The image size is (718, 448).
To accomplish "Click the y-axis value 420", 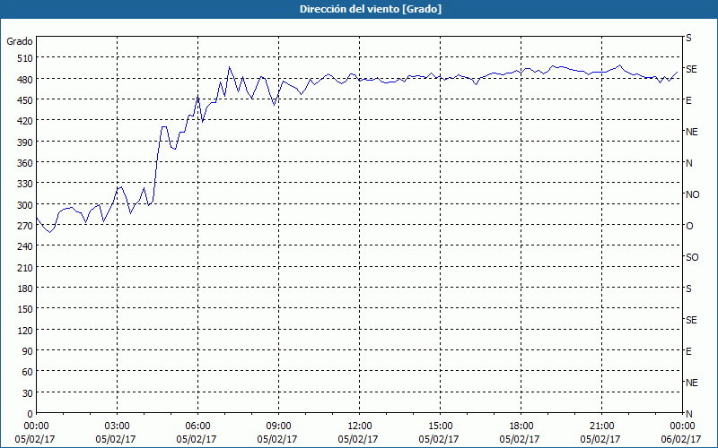I will (26, 121).
